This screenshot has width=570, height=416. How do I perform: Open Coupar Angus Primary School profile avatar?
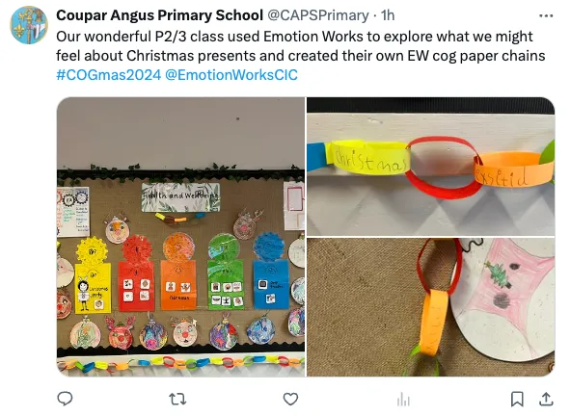pos(29,25)
